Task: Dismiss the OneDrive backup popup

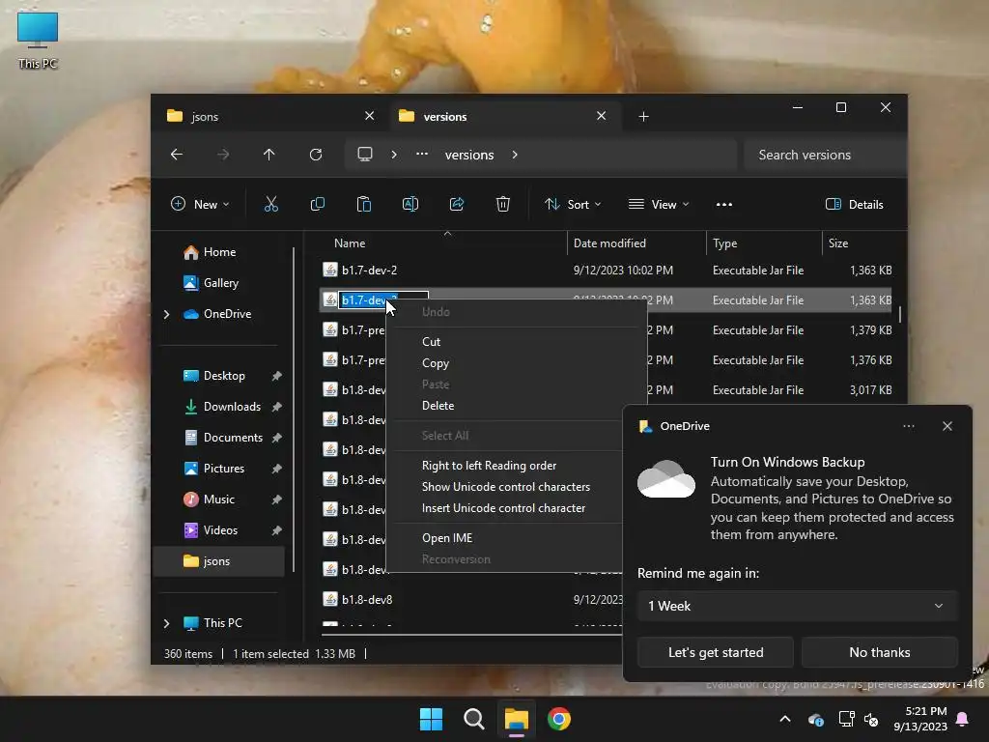Action: click(x=947, y=426)
